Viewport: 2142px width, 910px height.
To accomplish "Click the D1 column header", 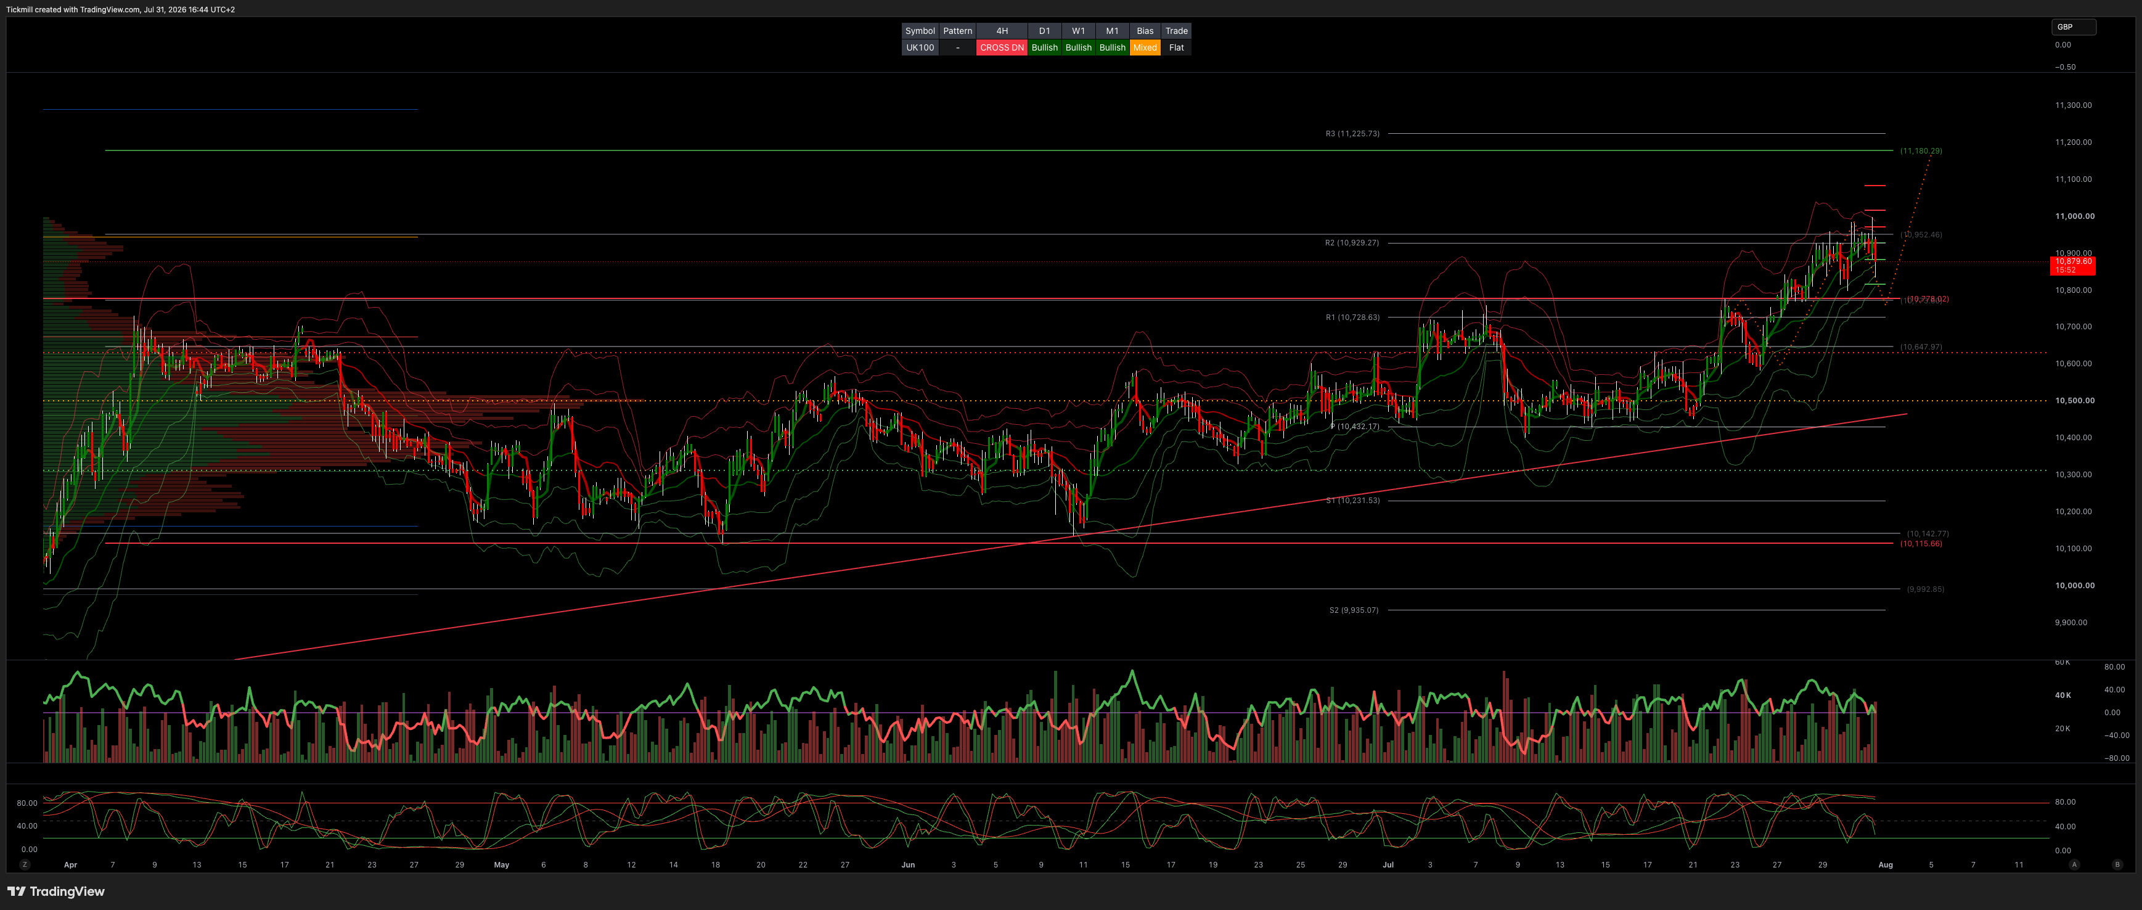I will click(x=1044, y=31).
